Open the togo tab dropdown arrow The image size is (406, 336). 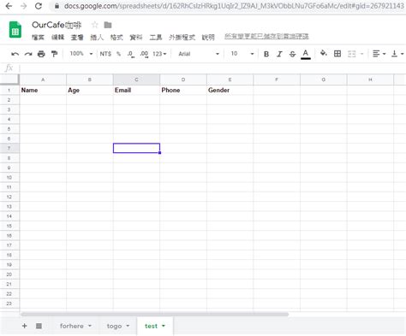pyautogui.click(x=128, y=326)
